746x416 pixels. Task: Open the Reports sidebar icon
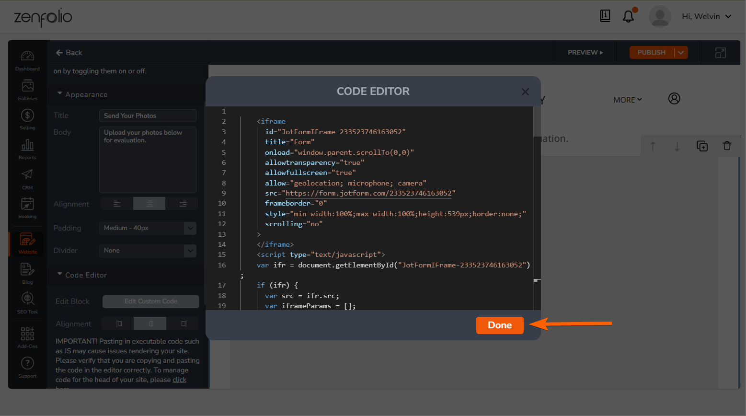pyautogui.click(x=27, y=149)
